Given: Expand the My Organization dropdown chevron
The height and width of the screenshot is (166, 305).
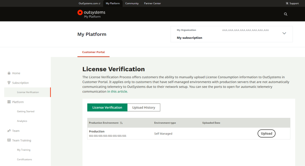Looking at the screenshot, I should 284,33.
